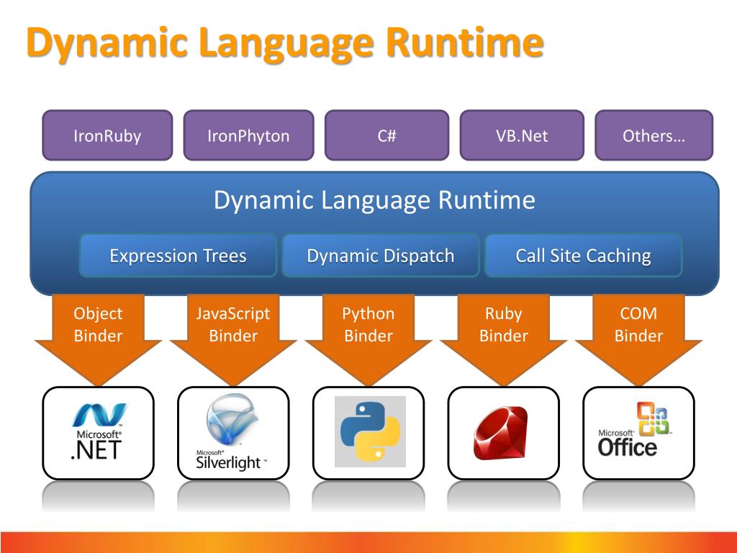Expand the Others… box
This screenshot has height=553, width=737.
coord(654,135)
